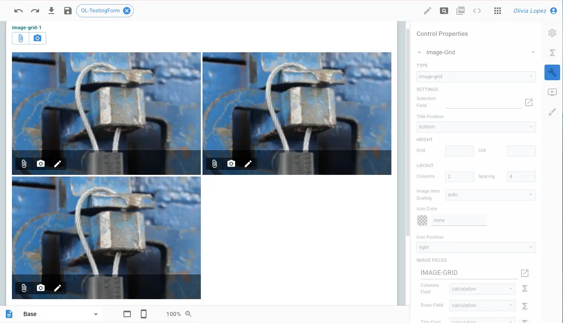Click the Icon Color checkered swatch
Viewport: 563px width, 323px height.
[422, 220]
